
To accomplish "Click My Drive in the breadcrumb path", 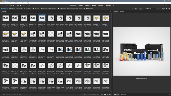I will [x=37, y=9].
